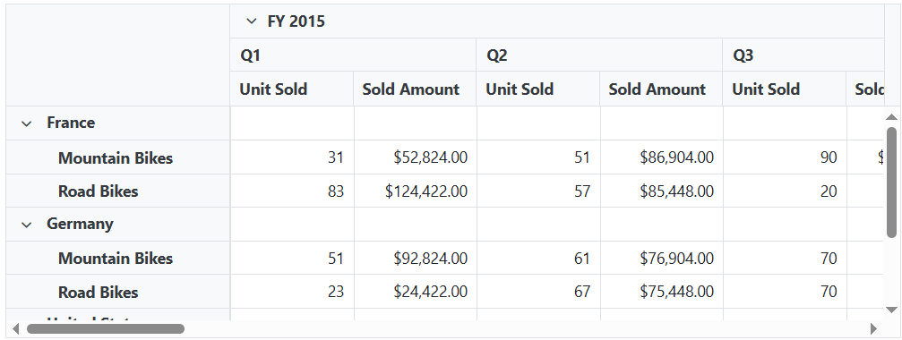The width and height of the screenshot is (902, 340).
Task: Click Sold Amount header under Q2
Action: 660,89
